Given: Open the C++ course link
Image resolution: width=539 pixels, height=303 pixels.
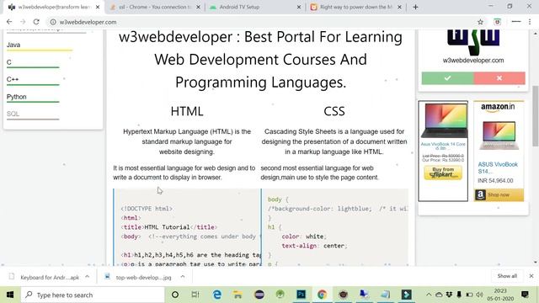Looking at the screenshot, I should [x=13, y=79].
